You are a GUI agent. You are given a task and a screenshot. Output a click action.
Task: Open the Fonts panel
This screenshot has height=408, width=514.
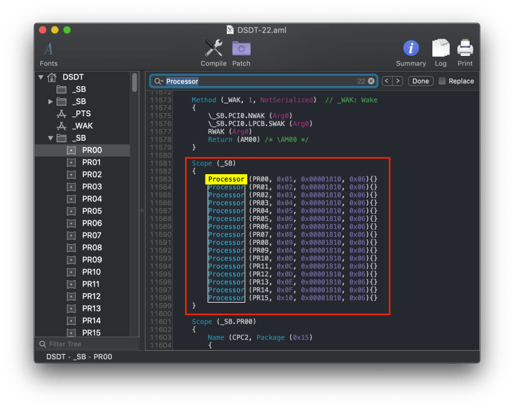(48, 51)
